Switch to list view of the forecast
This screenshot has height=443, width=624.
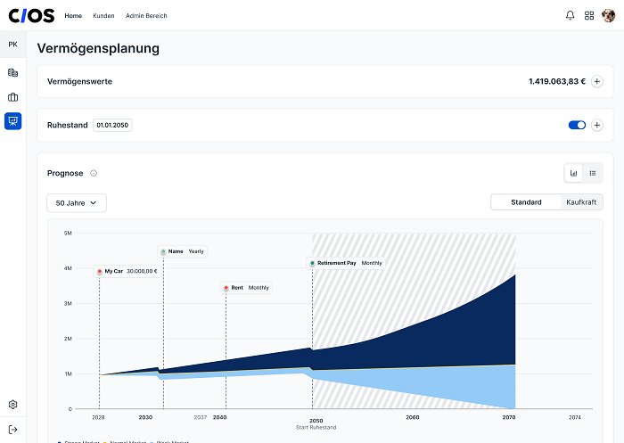tap(593, 173)
